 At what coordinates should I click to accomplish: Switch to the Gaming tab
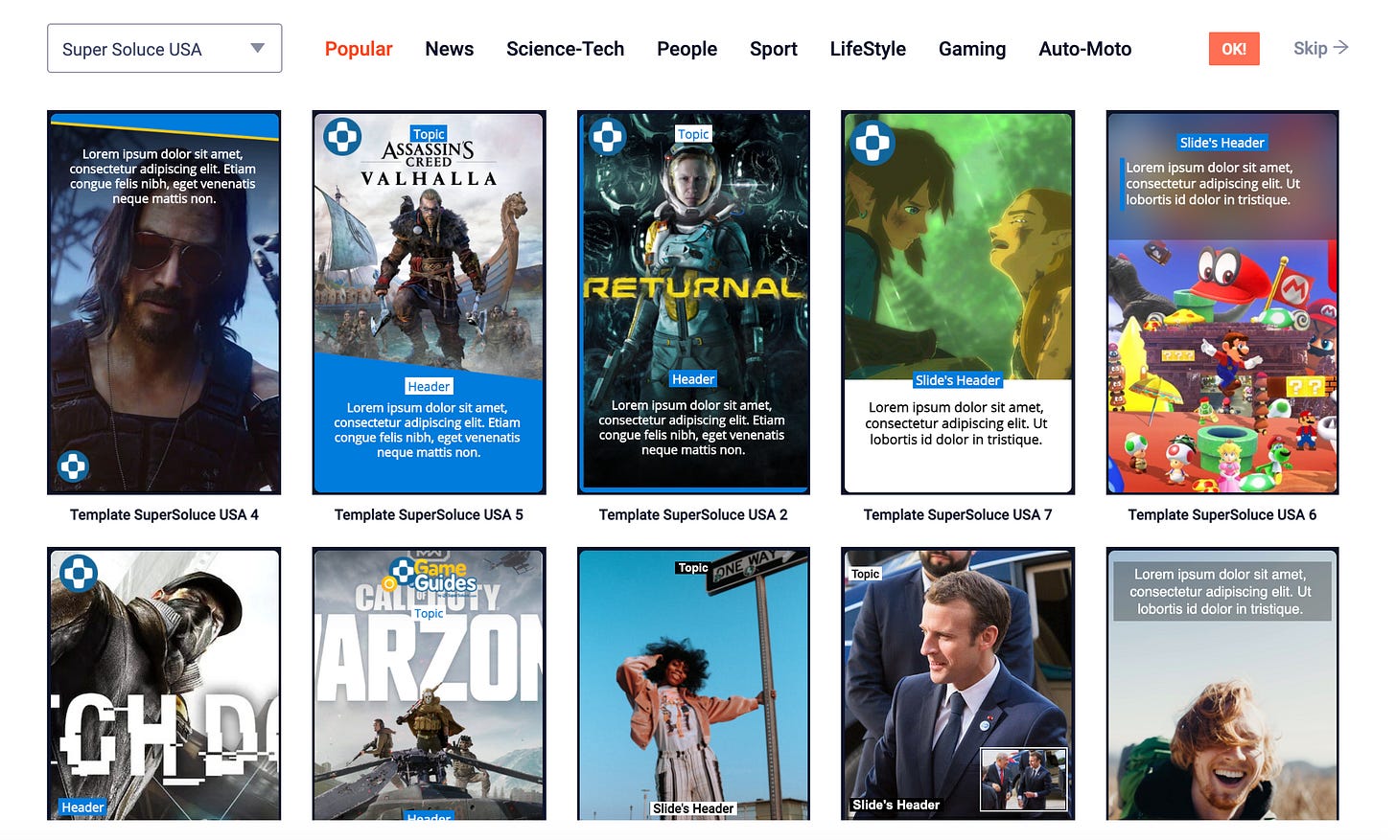coord(972,49)
